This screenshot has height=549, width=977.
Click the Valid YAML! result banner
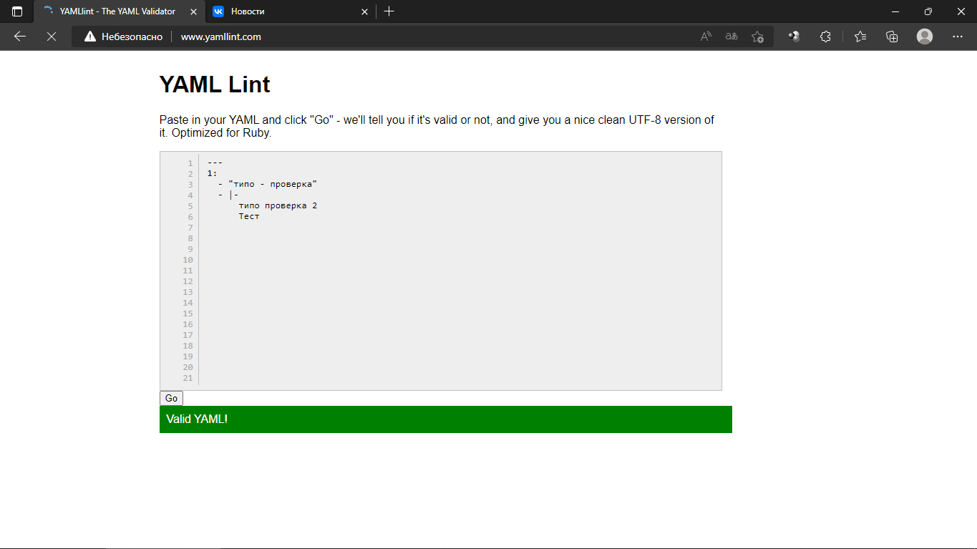pyautogui.click(x=446, y=419)
